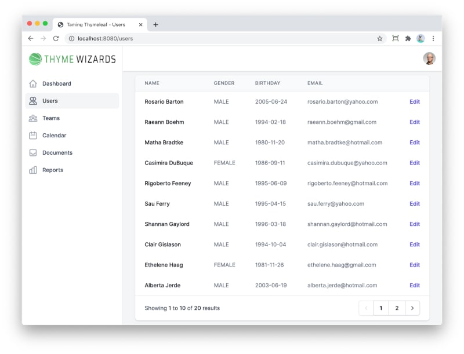The image size is (464, 354).
Task: Bookmark this page with the star icon
Action: [380, 39]
